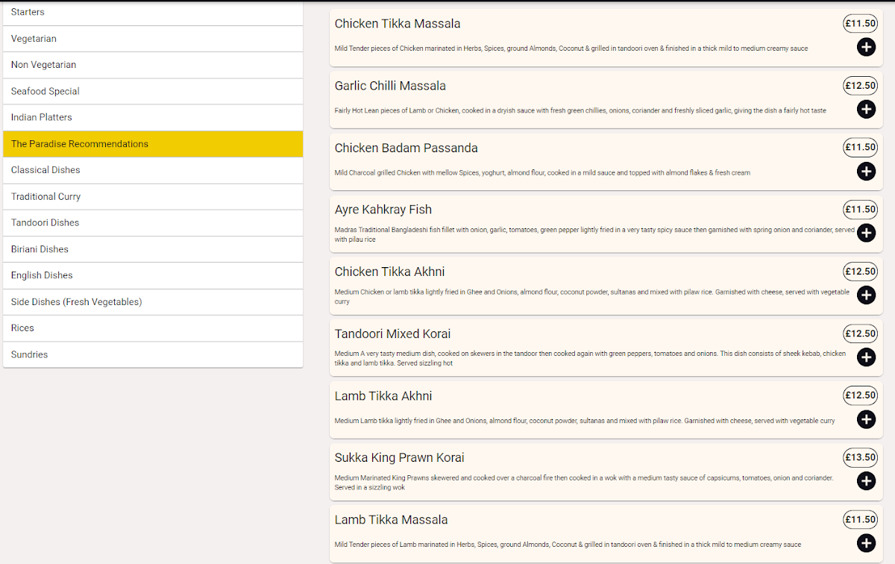Select the Vegetarian menu category
This screenshot has height=564, width=895.
coord(153,39)
